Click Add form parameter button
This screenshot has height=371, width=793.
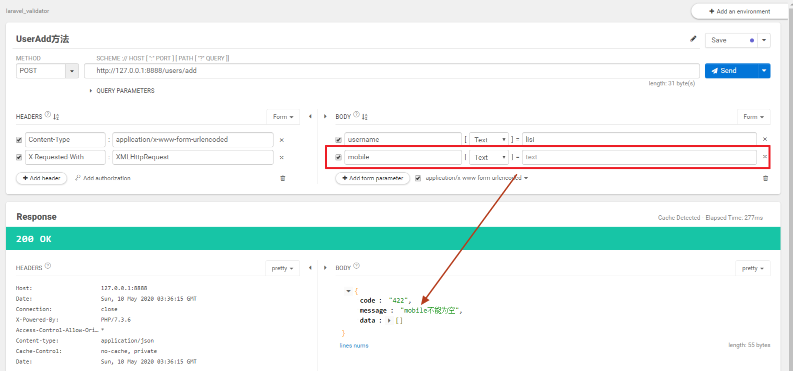372,178
